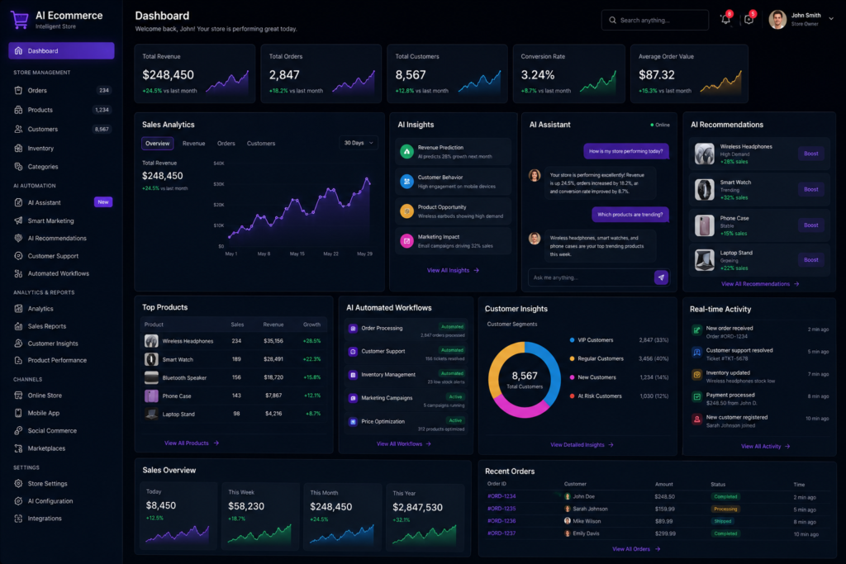Click the Customer Support sidebar icon

(18, 256)
